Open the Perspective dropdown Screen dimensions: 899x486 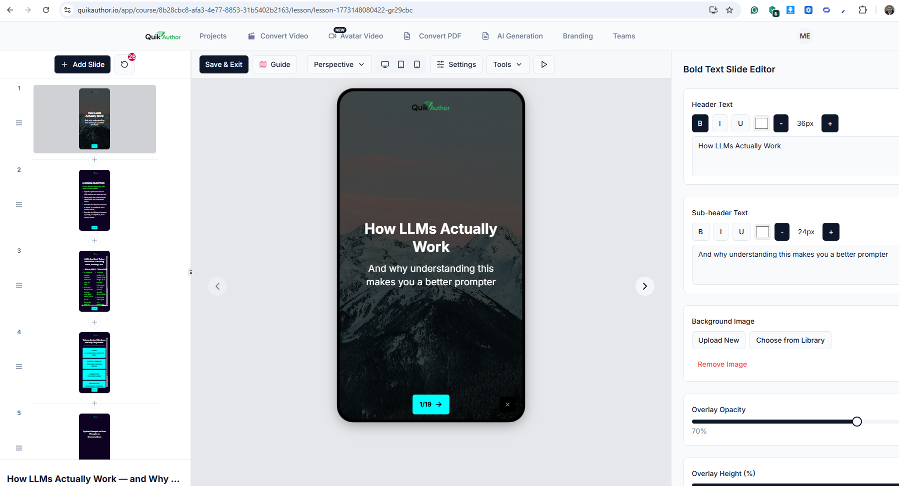point(339,64)
